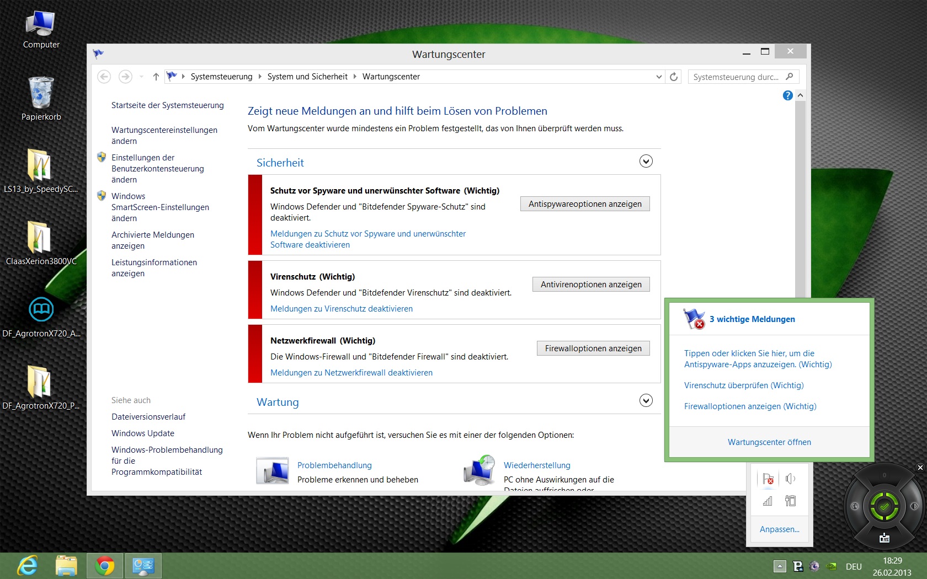Click the speaker volume icon in tray popup

click(x=790, y=479)
